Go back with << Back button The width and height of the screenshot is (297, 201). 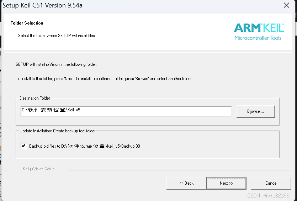point(186,183)
